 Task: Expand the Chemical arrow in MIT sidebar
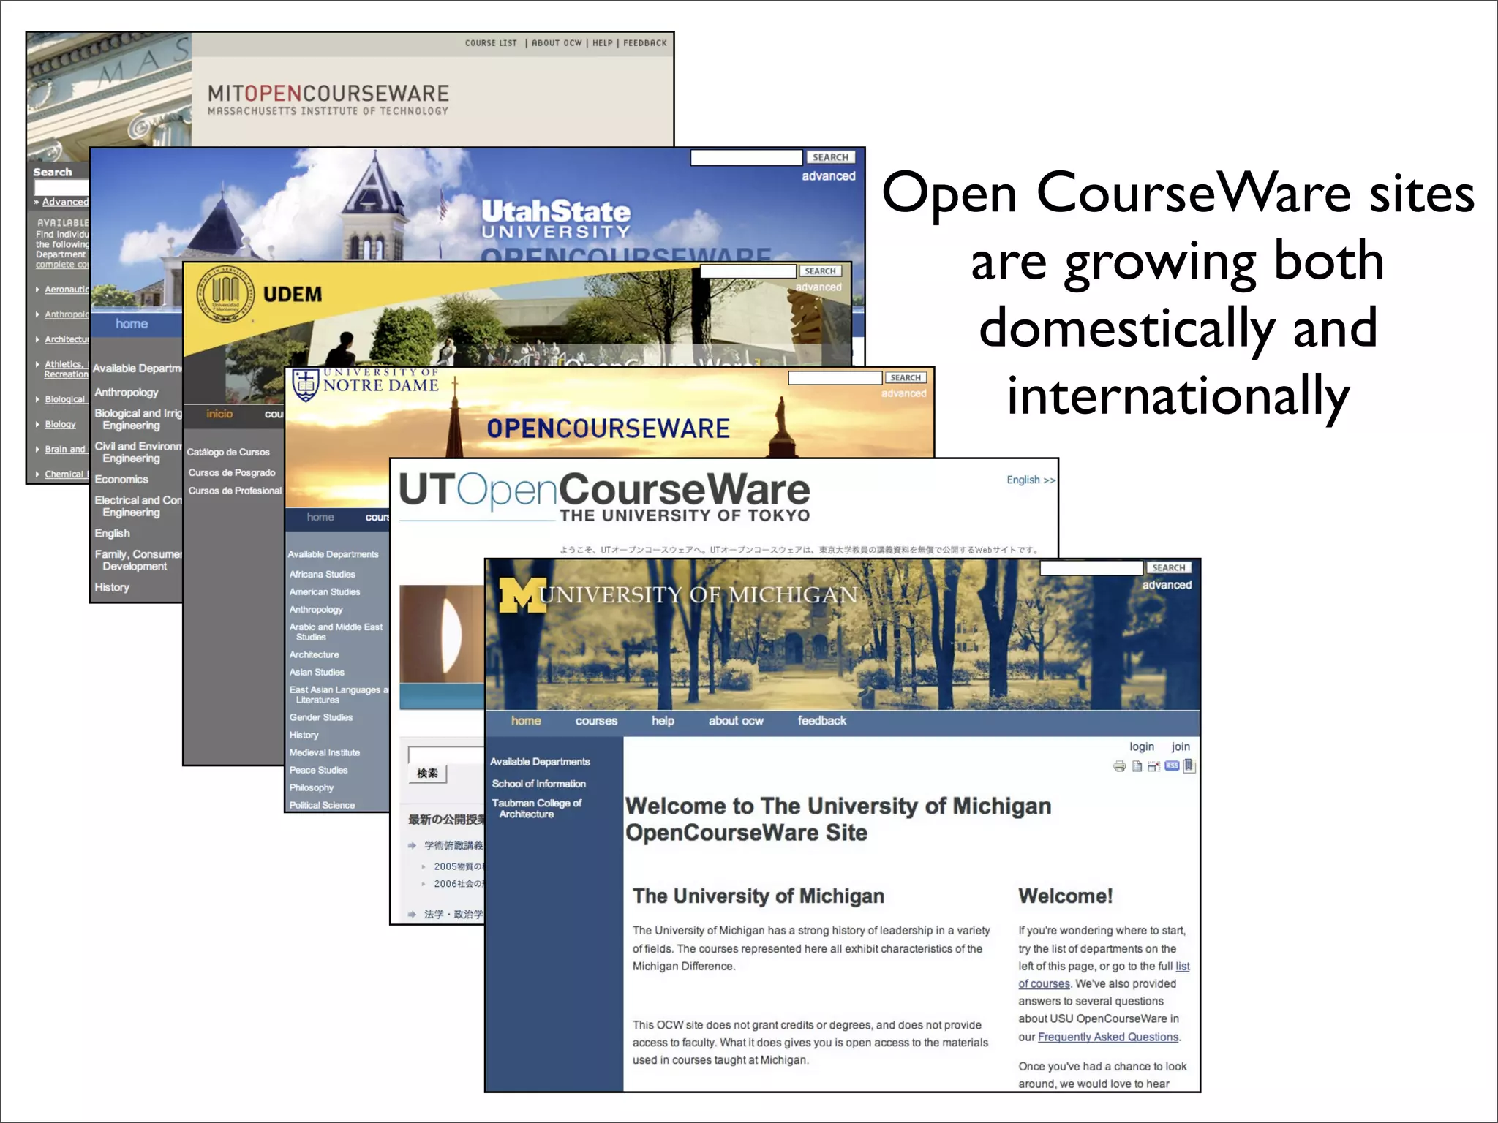(38, 474)
